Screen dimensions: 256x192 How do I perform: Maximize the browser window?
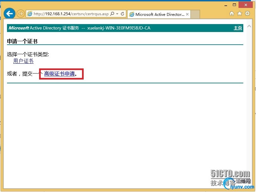234,5
